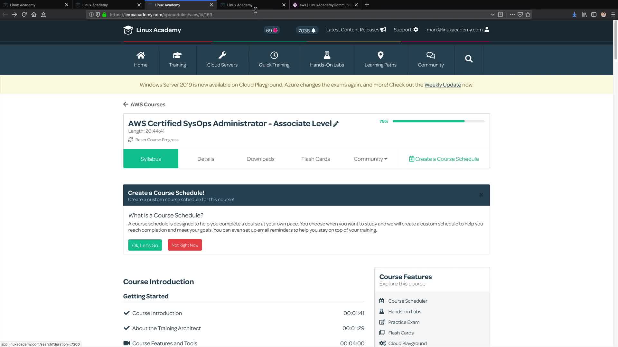Switch to the Flash Cards tab

pyautogui.click(x=315, y=159)
